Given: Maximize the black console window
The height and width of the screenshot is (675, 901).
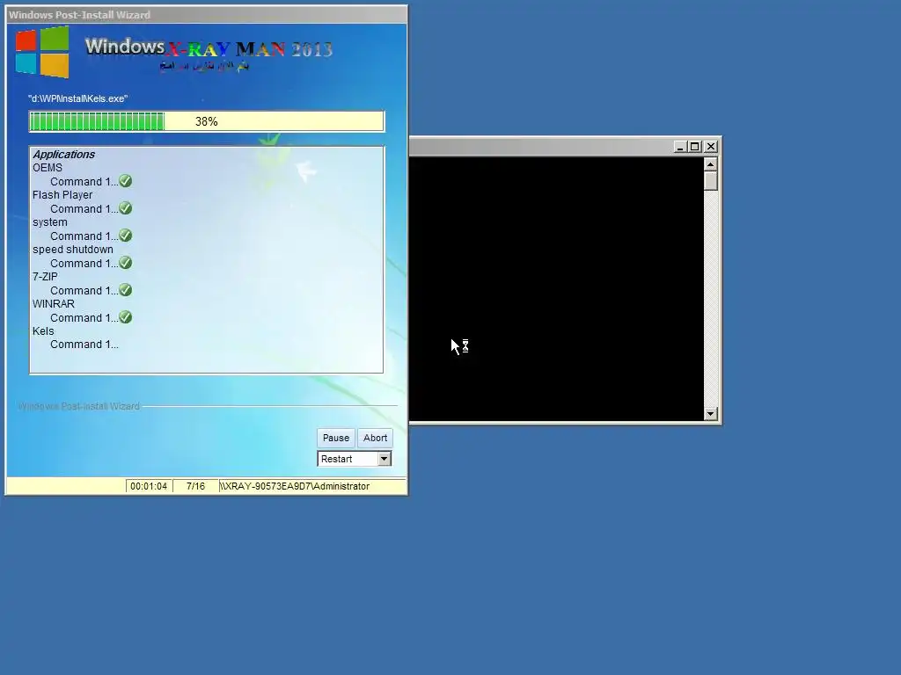Looking at the screenshot, I should 695,147.
